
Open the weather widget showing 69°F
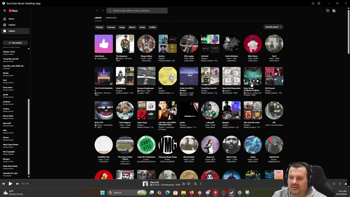(x=13, y=193)
